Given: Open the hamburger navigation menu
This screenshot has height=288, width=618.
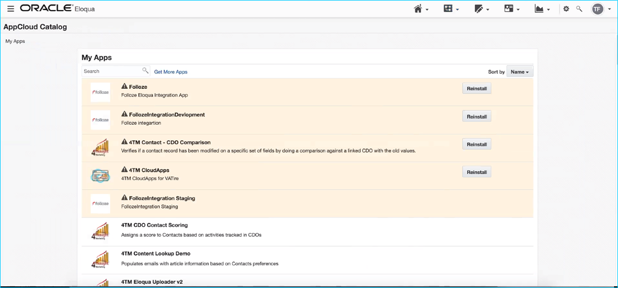Looking at the screenshot, I should [11, 9].
